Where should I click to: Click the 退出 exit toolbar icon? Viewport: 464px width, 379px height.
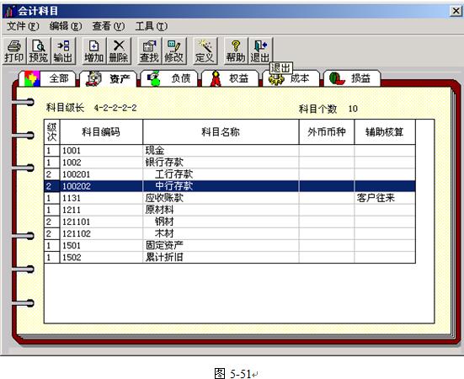click(x=260, y=51)
